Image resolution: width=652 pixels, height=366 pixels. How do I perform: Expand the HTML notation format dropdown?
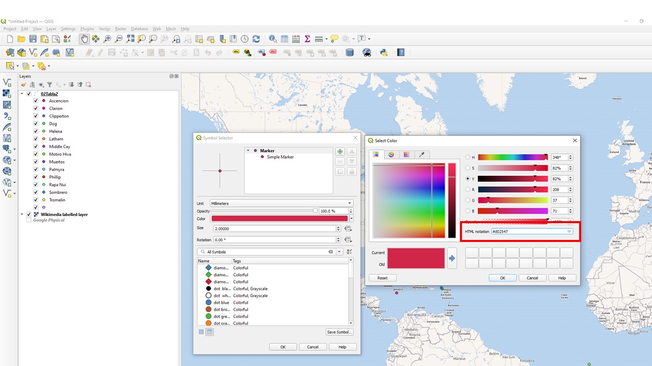(569, 231)
